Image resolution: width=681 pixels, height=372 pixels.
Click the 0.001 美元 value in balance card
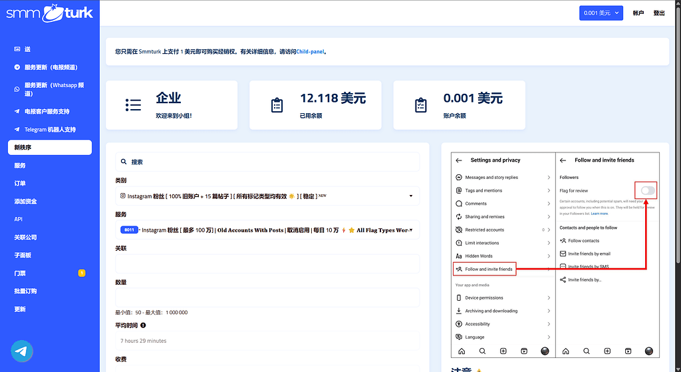[x=473, y=98]
